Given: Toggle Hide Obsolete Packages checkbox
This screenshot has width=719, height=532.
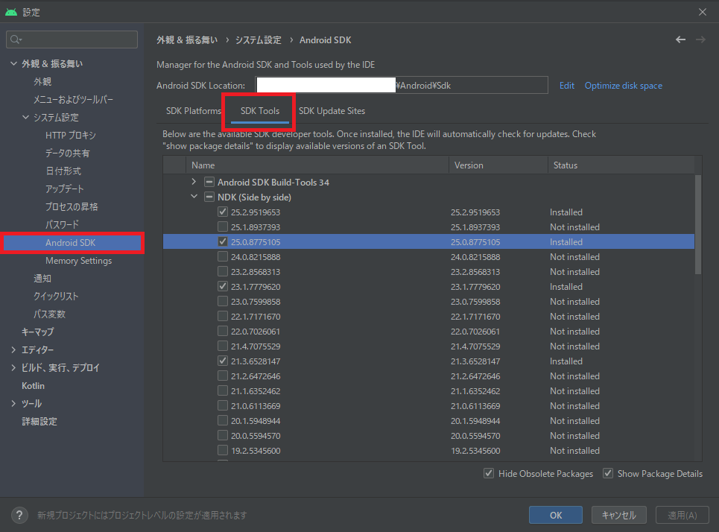Looking at the screenshot, I should coord(489,473).
